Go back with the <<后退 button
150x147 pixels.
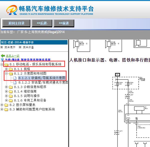click(x=42, y=23)
